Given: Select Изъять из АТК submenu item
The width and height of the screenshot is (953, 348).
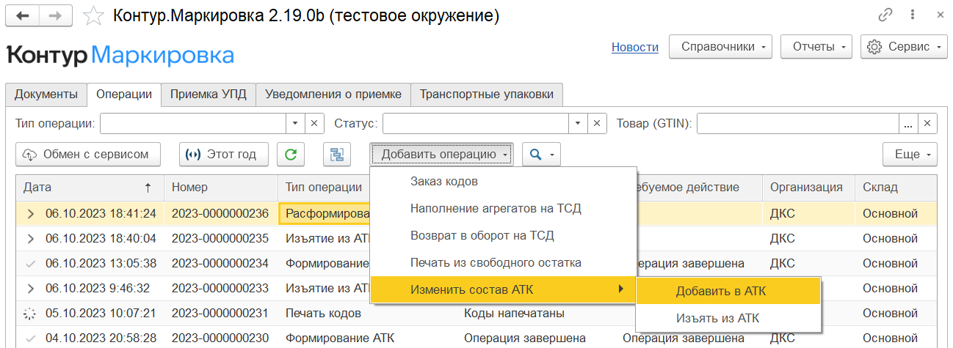Looking at the screenshot, I should pyautogui.click(x=728, y=319).
